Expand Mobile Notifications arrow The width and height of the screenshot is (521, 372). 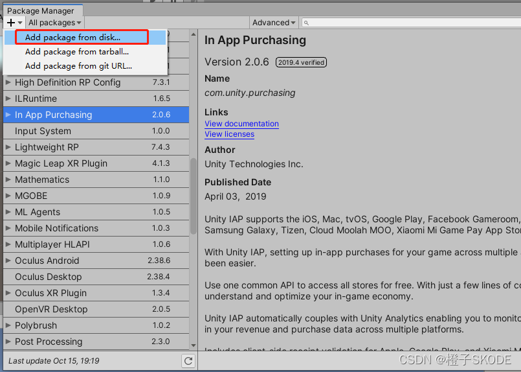pyautogui.click(x=8, y=228)
